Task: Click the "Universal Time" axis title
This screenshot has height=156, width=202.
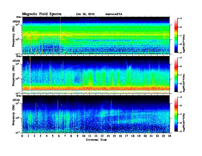Action: (96, 140)
